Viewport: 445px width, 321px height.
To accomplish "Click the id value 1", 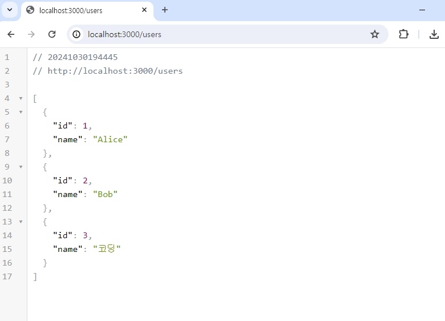I will tap(85, 126).
